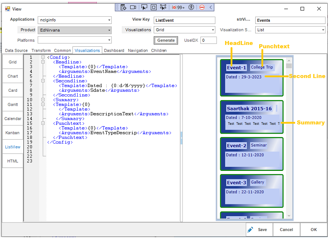
Task: Open the Platforms dropdown
Action: coord(109,41)
